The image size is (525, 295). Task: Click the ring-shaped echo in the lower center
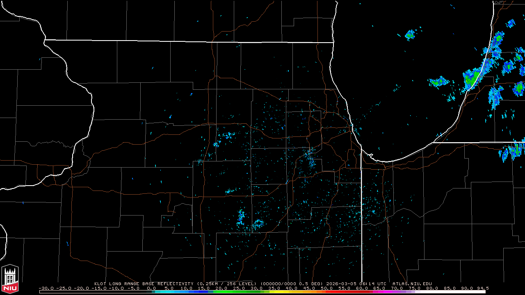[258, 224]
